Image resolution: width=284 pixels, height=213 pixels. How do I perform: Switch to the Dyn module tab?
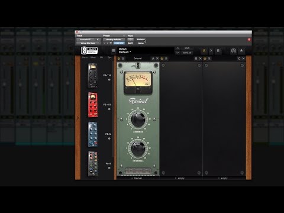109,57
